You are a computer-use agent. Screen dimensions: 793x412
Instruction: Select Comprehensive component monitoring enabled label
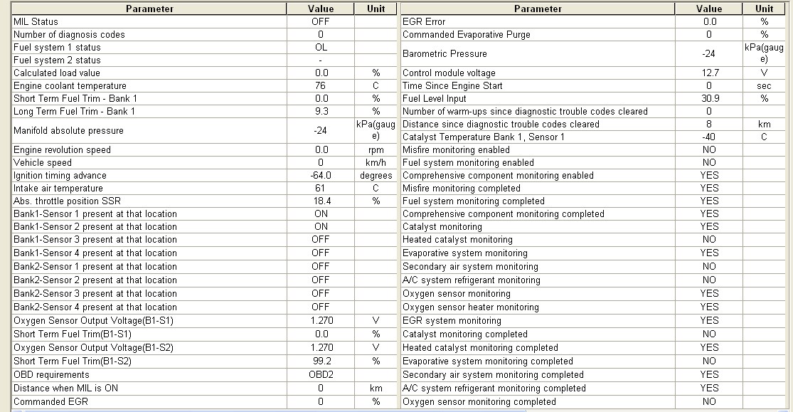pyautogui.click(x=498, y=176)
